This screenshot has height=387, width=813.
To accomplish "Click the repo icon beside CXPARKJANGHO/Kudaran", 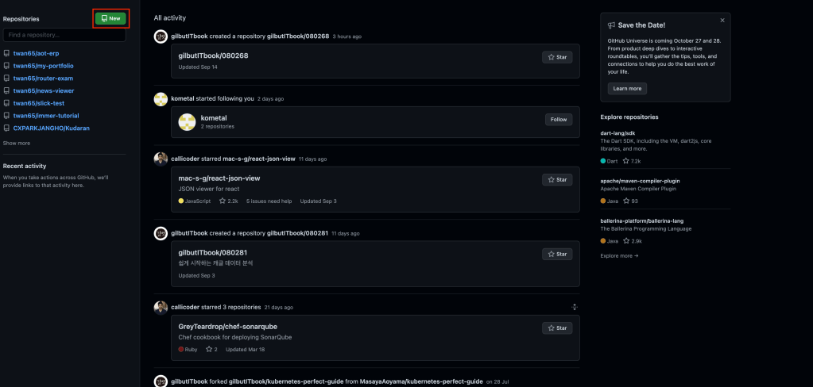I will [x=7, y=128].
